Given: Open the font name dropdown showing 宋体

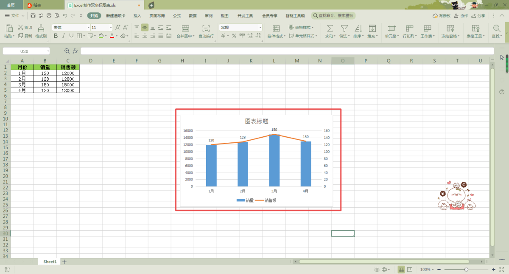Looking at the screenshot, I should click(71, 27).
